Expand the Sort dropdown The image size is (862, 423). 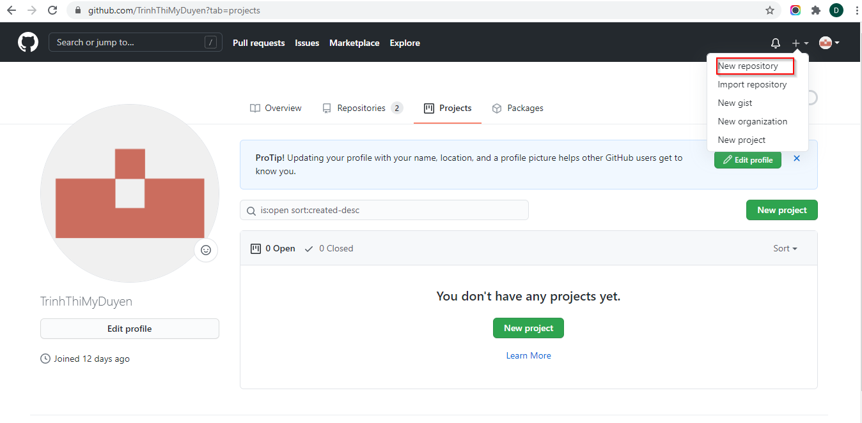pos(785,248)
